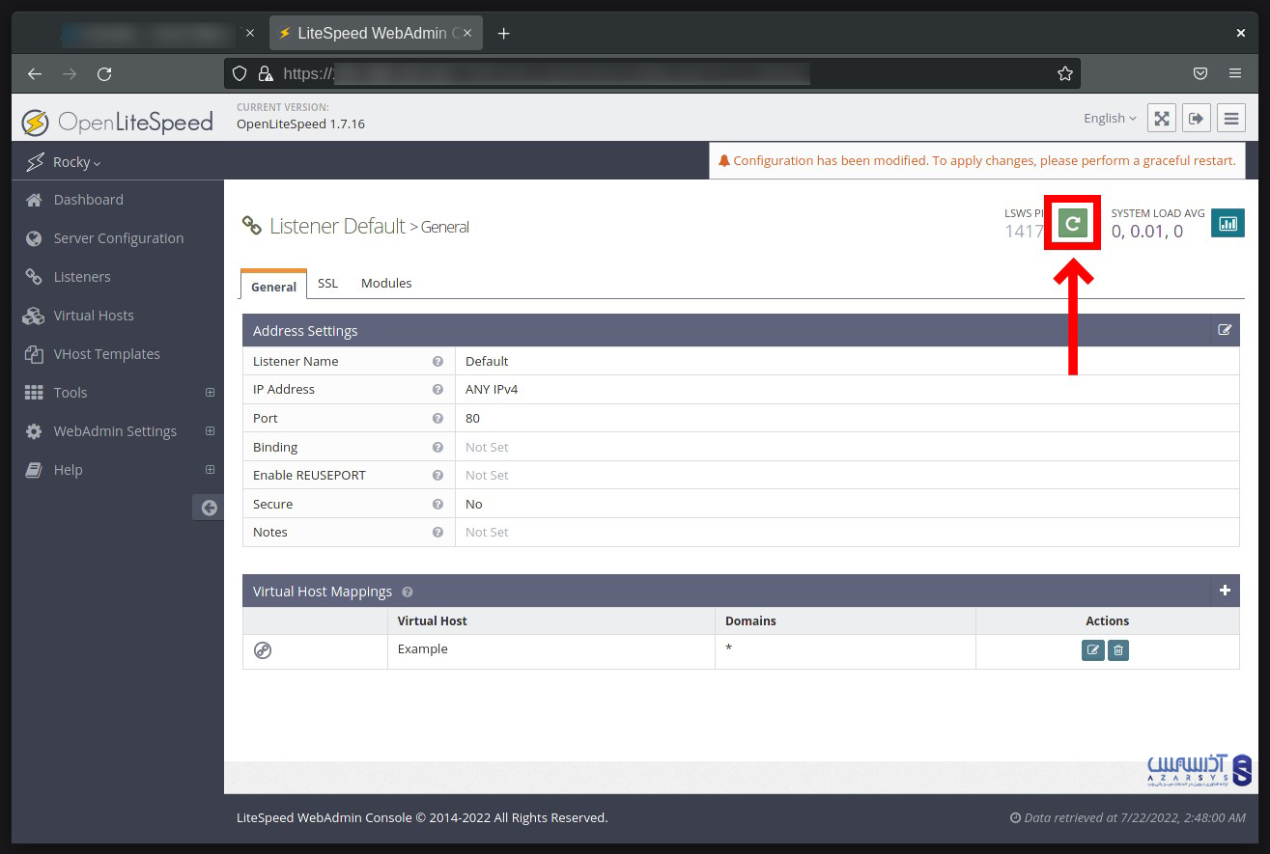Click the OpenLiteSpeed 1.7.16 version text
1270x854 pixels.
coord(300,124)
